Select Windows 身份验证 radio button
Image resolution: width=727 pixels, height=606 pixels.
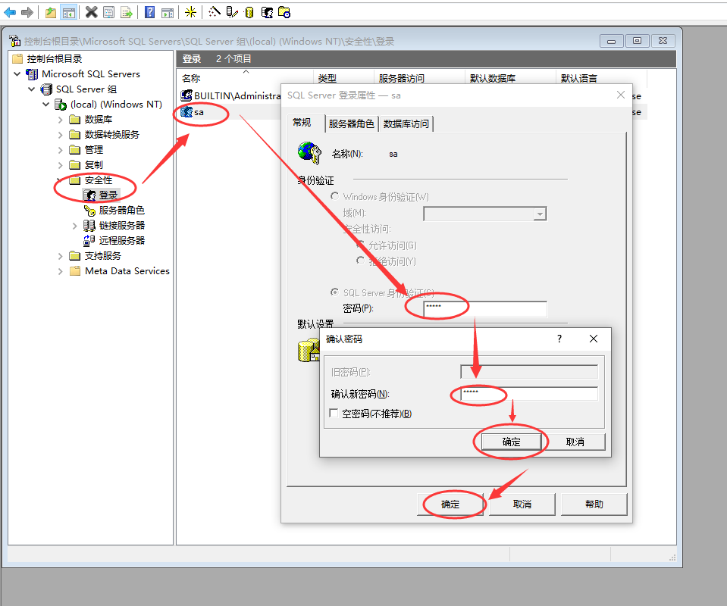pyautogui.click(x=335, y=196)
